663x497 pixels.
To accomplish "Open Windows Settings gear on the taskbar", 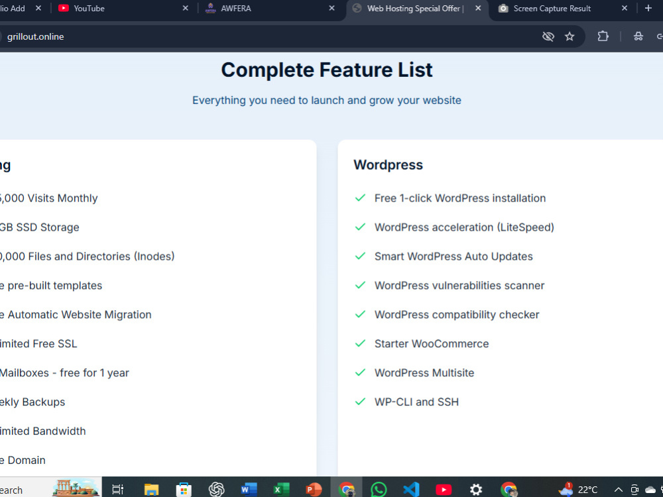I will [476, 490].
